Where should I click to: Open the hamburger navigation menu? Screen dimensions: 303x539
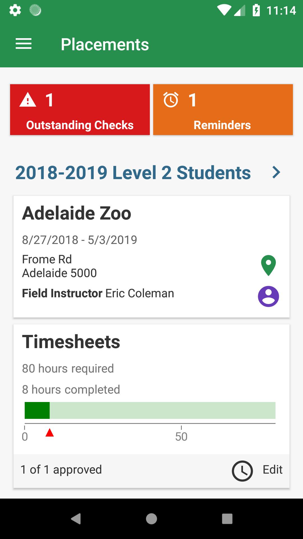click(24, 44)
